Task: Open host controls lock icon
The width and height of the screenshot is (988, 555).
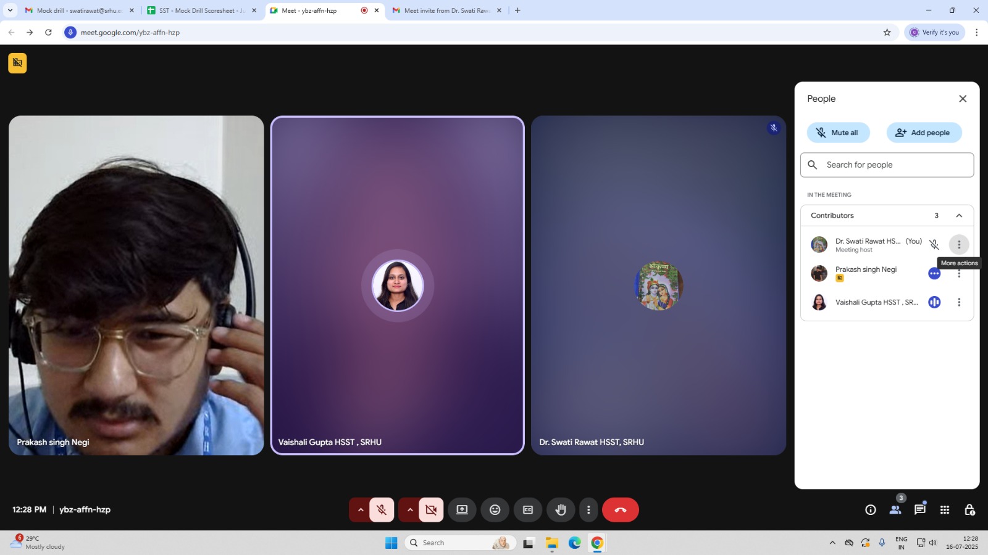Action: pyautogui.click(x=969, y=510)
